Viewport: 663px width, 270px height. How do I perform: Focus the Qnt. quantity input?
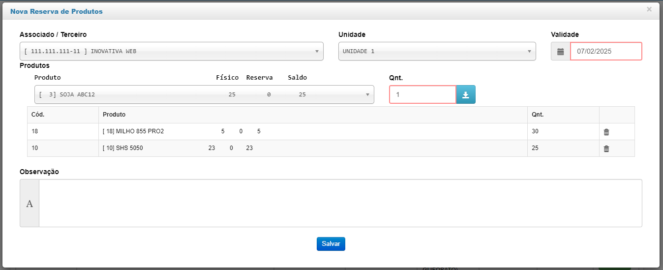(x=422, y=94)
